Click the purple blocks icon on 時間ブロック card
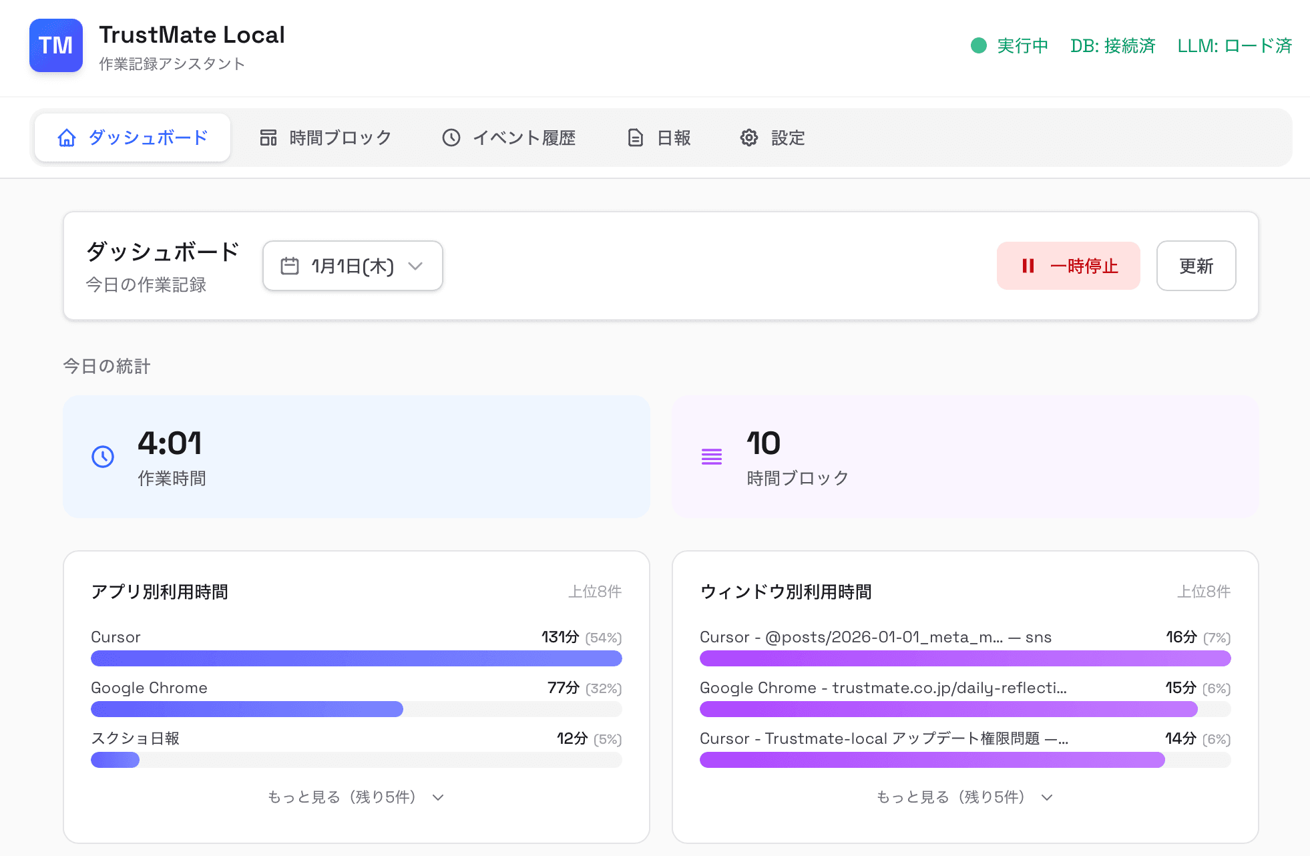The image size is (1310, 856). tap(712, 457)
